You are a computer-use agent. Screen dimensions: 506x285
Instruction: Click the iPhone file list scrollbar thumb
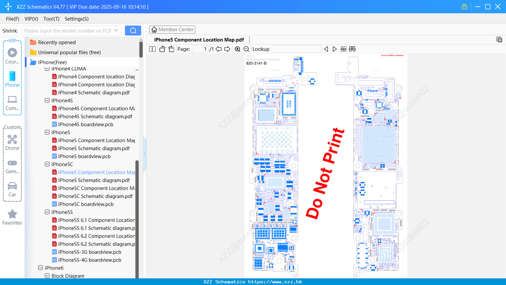(137, 219)
